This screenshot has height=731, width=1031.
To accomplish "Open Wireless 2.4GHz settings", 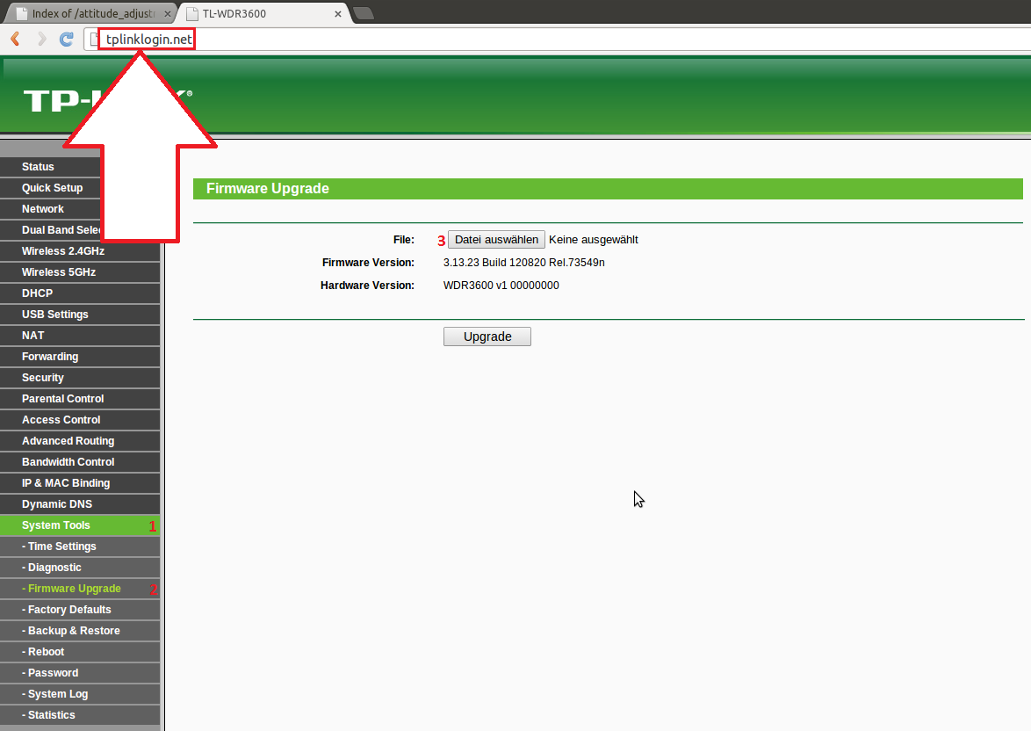I will pos(80,251).
